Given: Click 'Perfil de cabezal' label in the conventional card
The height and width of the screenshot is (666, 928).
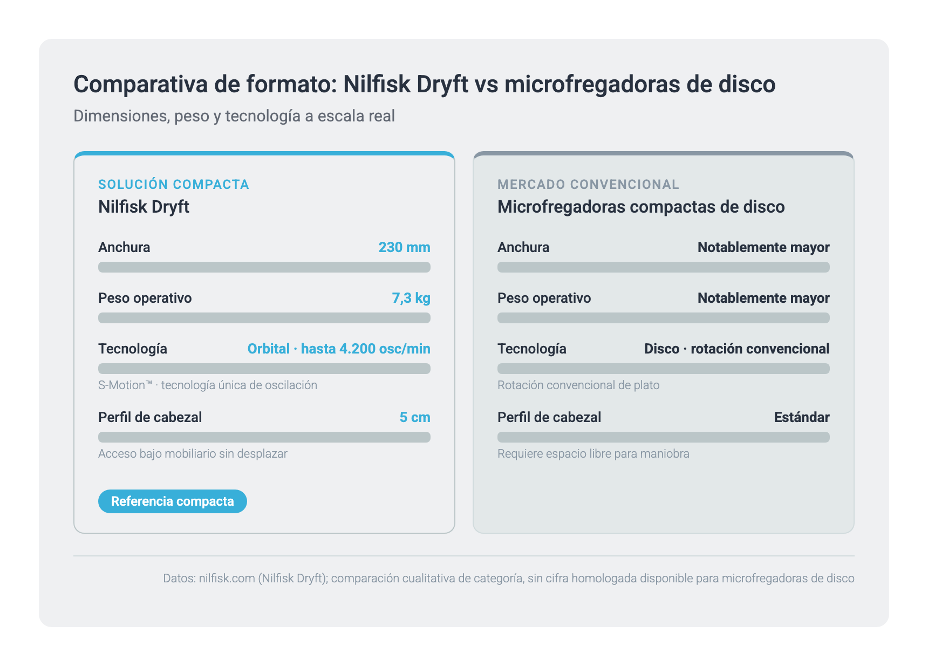Looking at the screenshot, I should coord(549,417).
